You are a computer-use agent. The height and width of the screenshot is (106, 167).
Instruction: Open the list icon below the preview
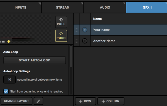pos(3,41)
